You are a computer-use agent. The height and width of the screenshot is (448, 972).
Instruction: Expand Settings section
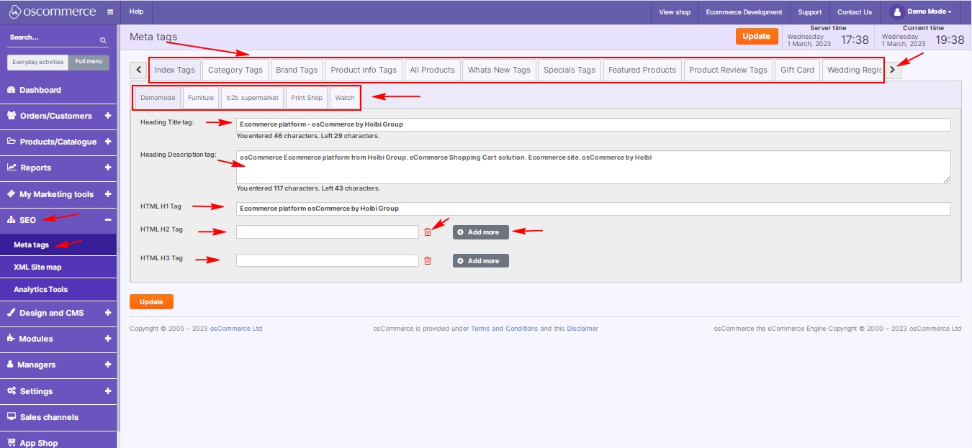click(108, 390)
